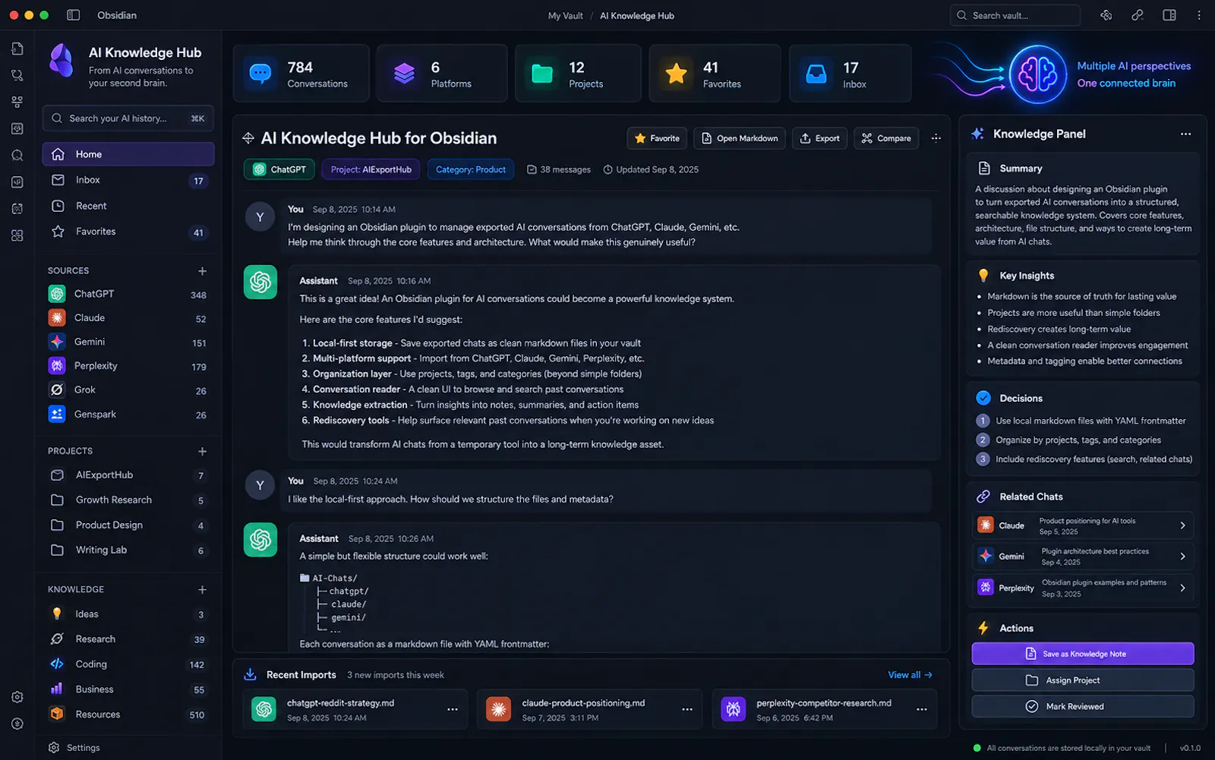Click the help icon at the ribbon bottom

pos(17,724)
